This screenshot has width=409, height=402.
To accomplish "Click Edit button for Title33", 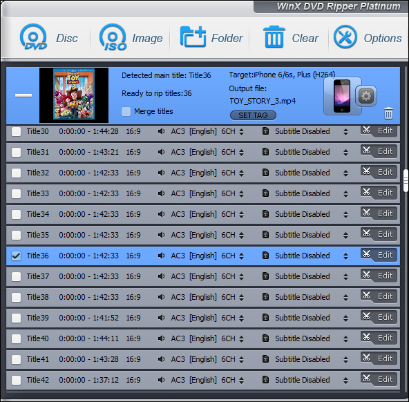I will [379, 193].
